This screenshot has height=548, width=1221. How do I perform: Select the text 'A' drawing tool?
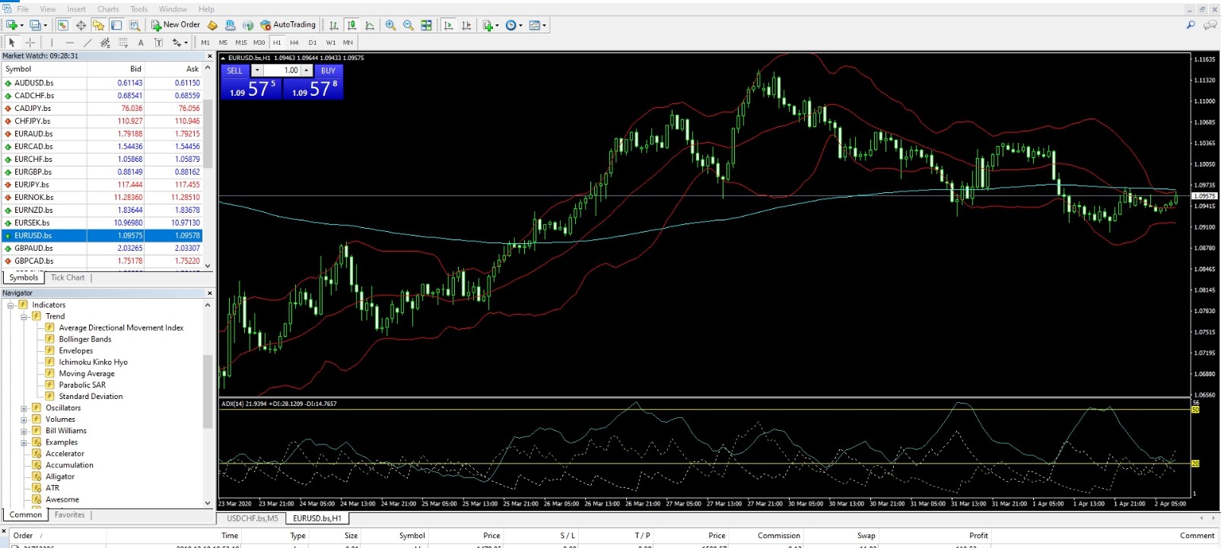[x=141, y=43]
